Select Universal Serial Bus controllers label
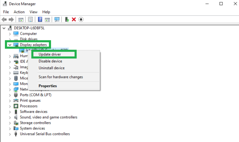This screenshot has width=239, height=142. coord(45,134)
